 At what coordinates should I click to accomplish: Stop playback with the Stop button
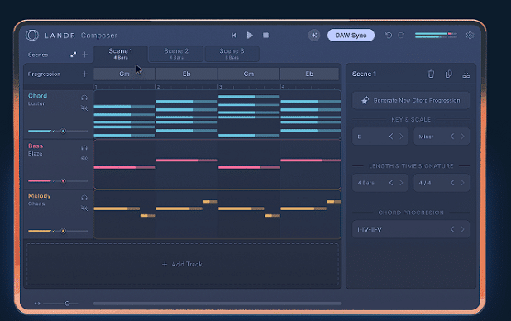[266, 36]
